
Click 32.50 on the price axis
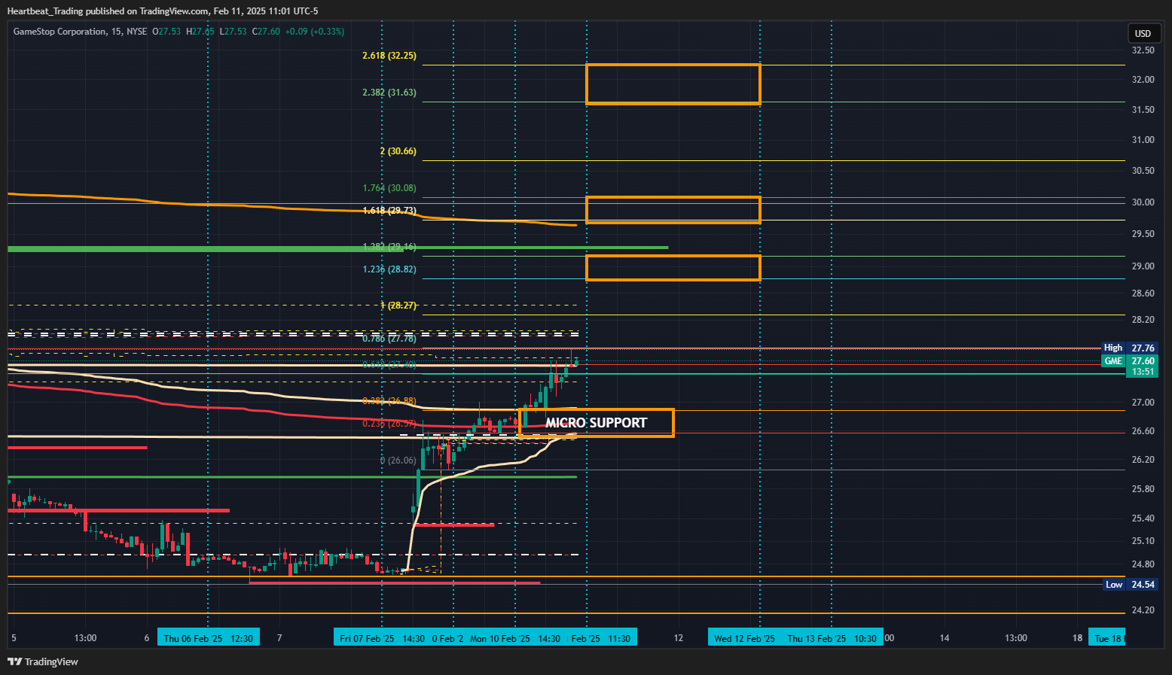[1143, 50]
